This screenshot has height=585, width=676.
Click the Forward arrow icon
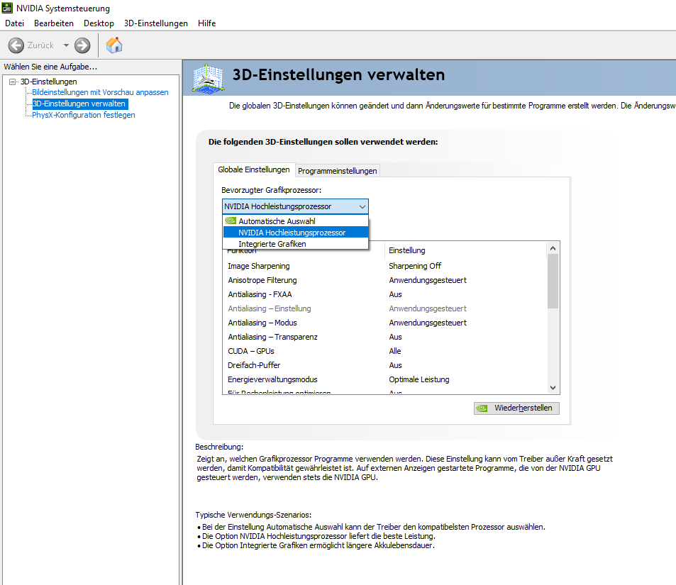click(82, 45)
